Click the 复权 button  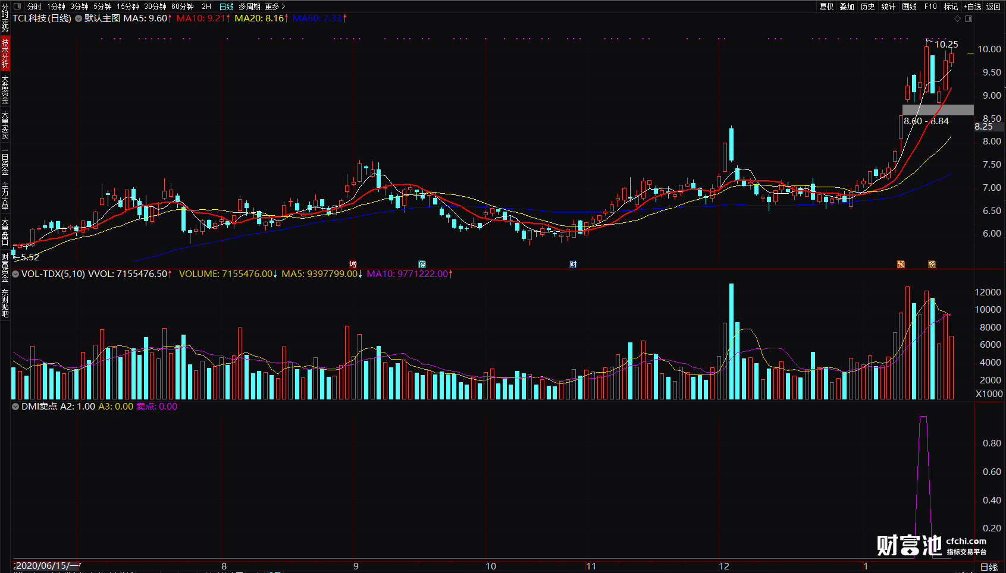click(x=827, y=7)
